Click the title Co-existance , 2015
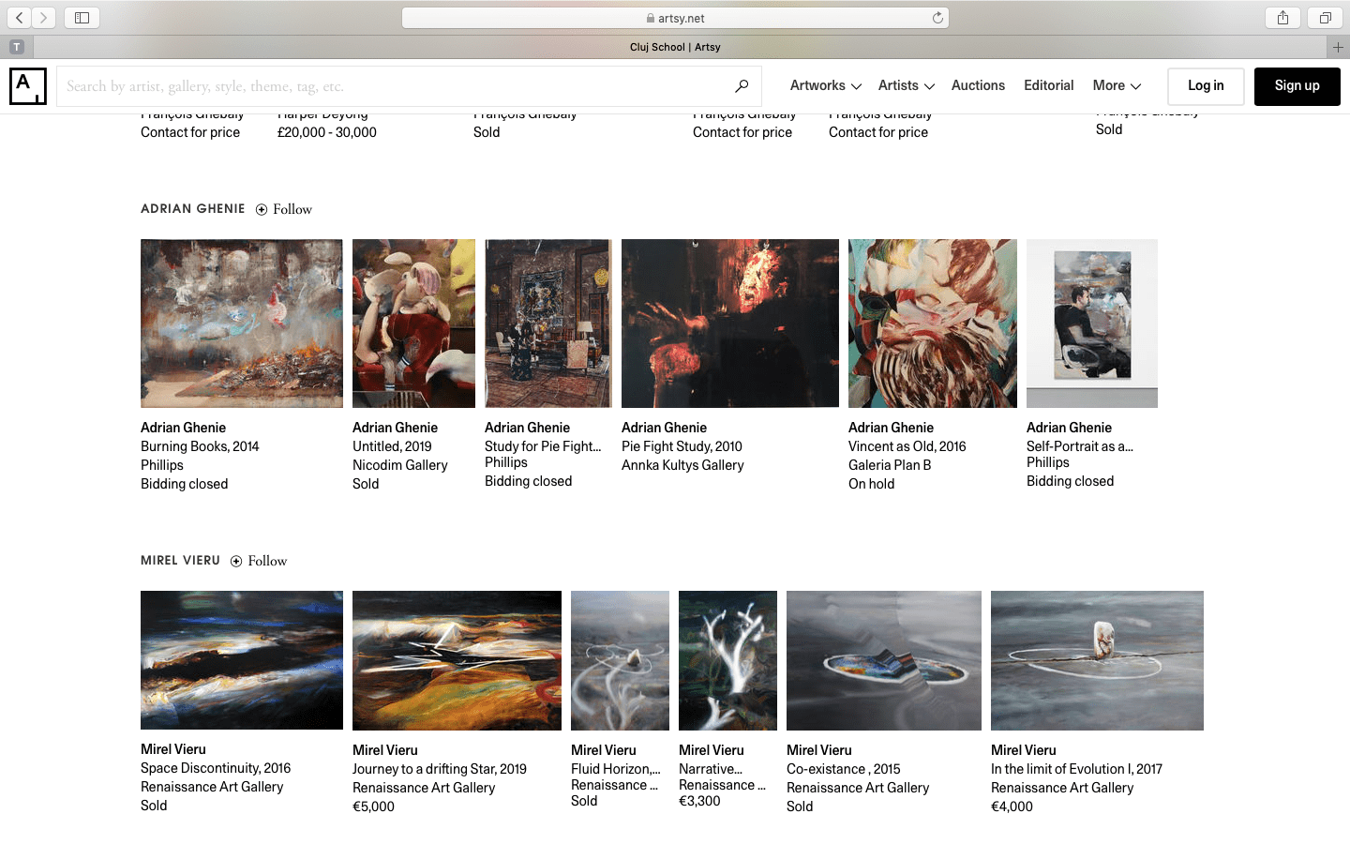1350x844 pixels. (844, 769)
